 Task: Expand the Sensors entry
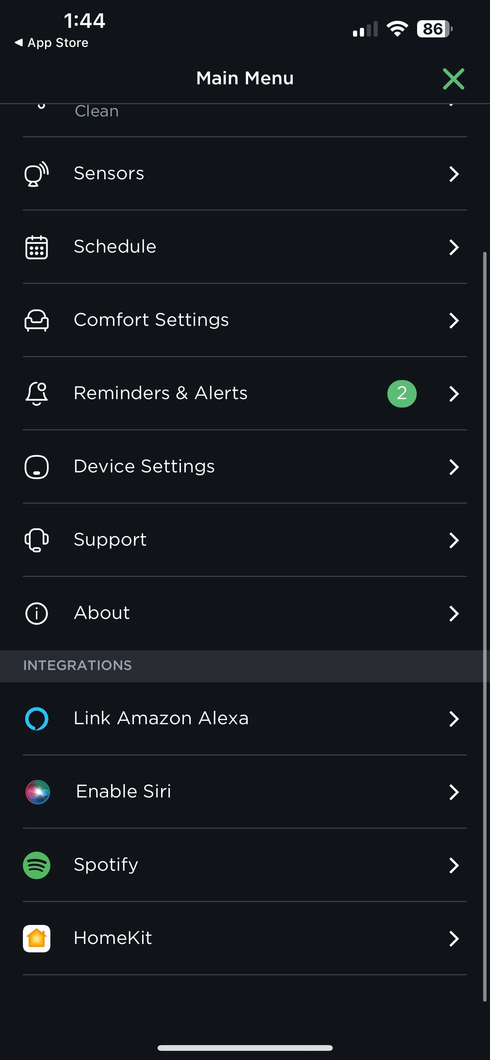(x=454, y=174)
